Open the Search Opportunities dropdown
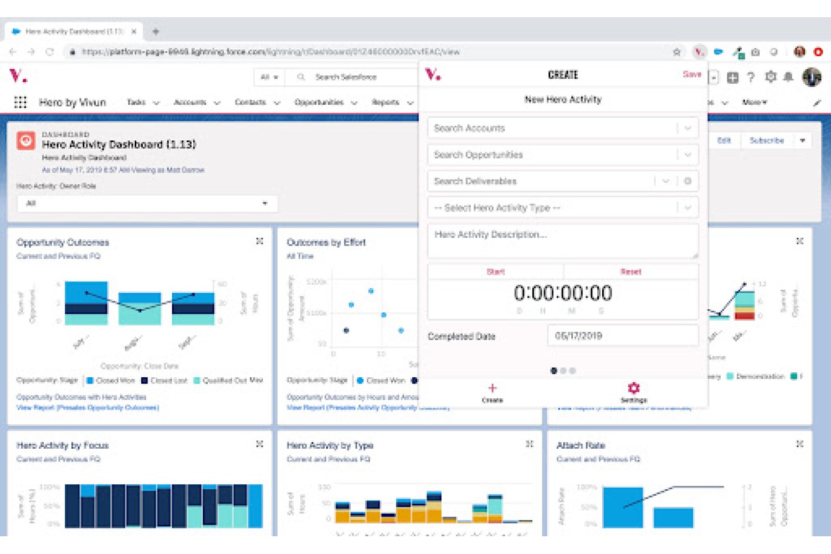Viewport: 831px width, 554px height. (688, 155)
